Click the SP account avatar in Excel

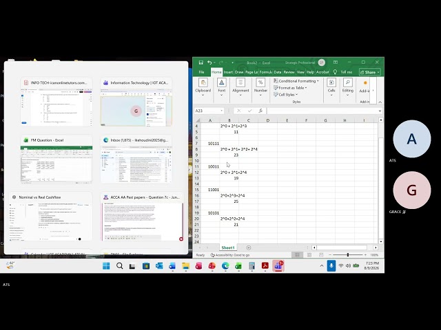[x=322, y=63]
